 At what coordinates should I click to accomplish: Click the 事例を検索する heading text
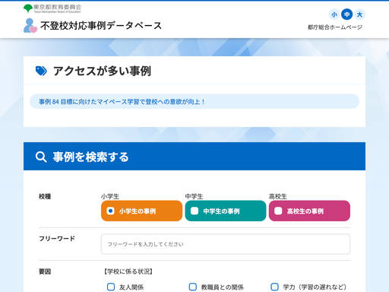point(90,157)
